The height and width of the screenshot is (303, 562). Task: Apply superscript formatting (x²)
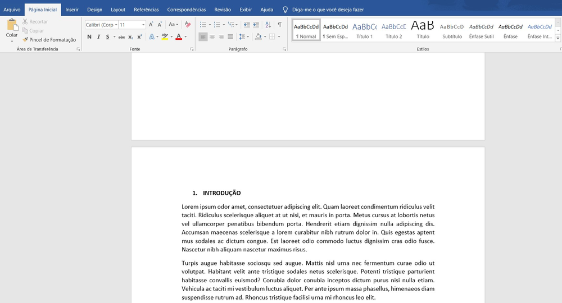[140, 36]
